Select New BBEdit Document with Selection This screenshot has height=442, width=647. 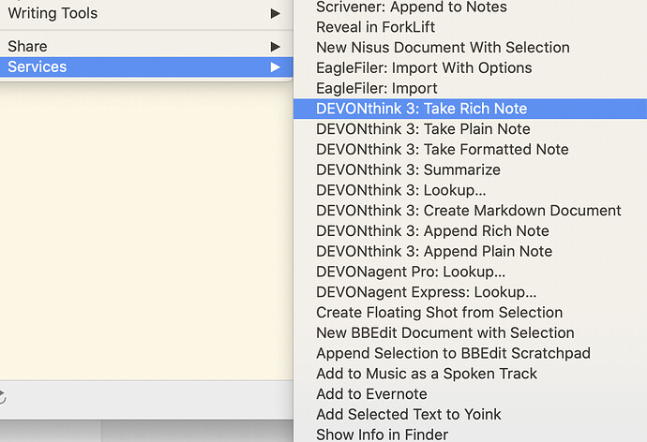[470, 332]
